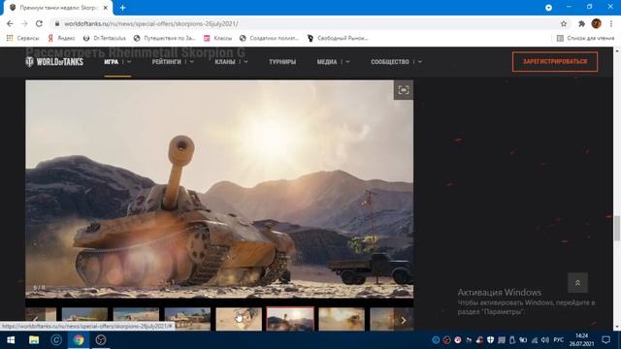Select the thumbnail under the hand cursor
The width and height of the screenshot is (621, 349).
pyautogui.click(x=239, y=319)
